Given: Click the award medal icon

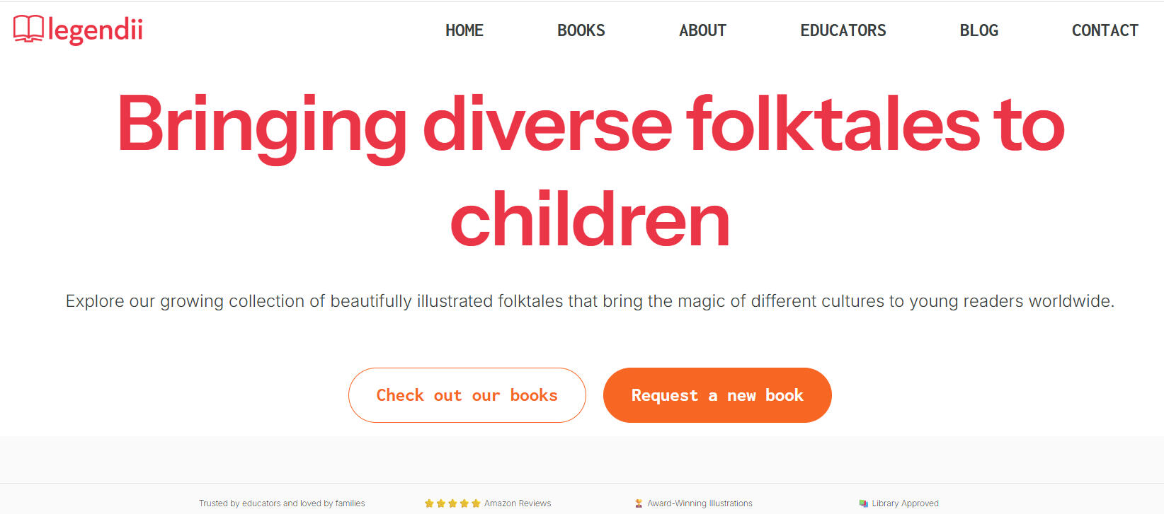Looking at the screenshot, I should click(639, 503).
